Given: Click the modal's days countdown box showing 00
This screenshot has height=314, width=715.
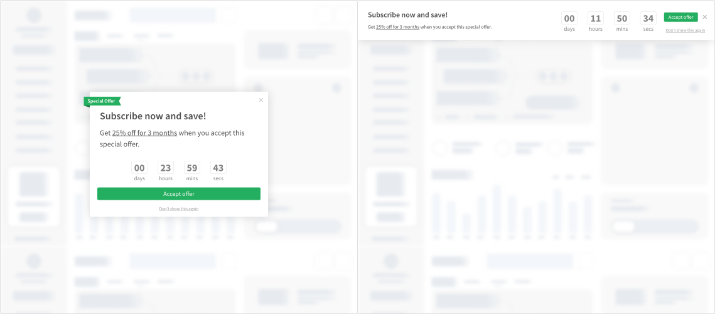Looking at the screenshot, I should tap(139, 168).
